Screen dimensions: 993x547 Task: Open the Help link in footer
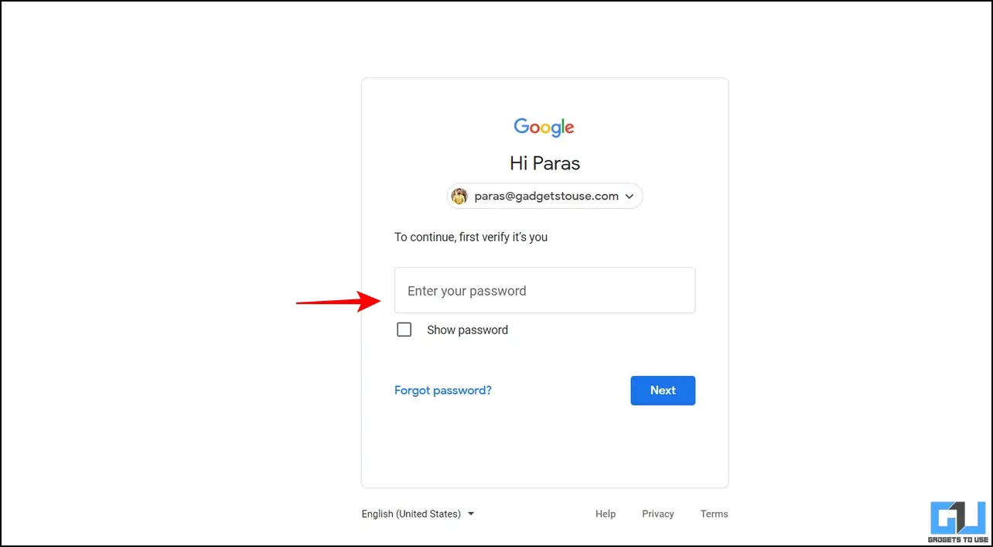tap(606, 514)
